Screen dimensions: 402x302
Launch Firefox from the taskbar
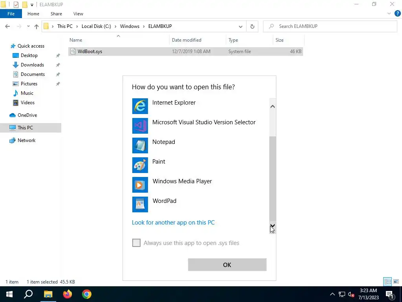pos(68,294)
